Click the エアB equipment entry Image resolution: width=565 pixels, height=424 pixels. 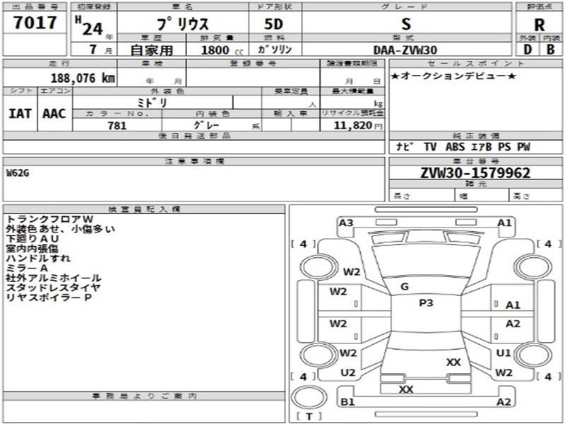(482, 147)
